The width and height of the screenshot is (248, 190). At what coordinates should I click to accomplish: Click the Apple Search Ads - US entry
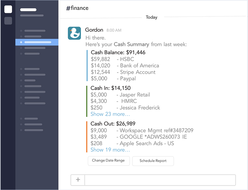coord(147,143)
